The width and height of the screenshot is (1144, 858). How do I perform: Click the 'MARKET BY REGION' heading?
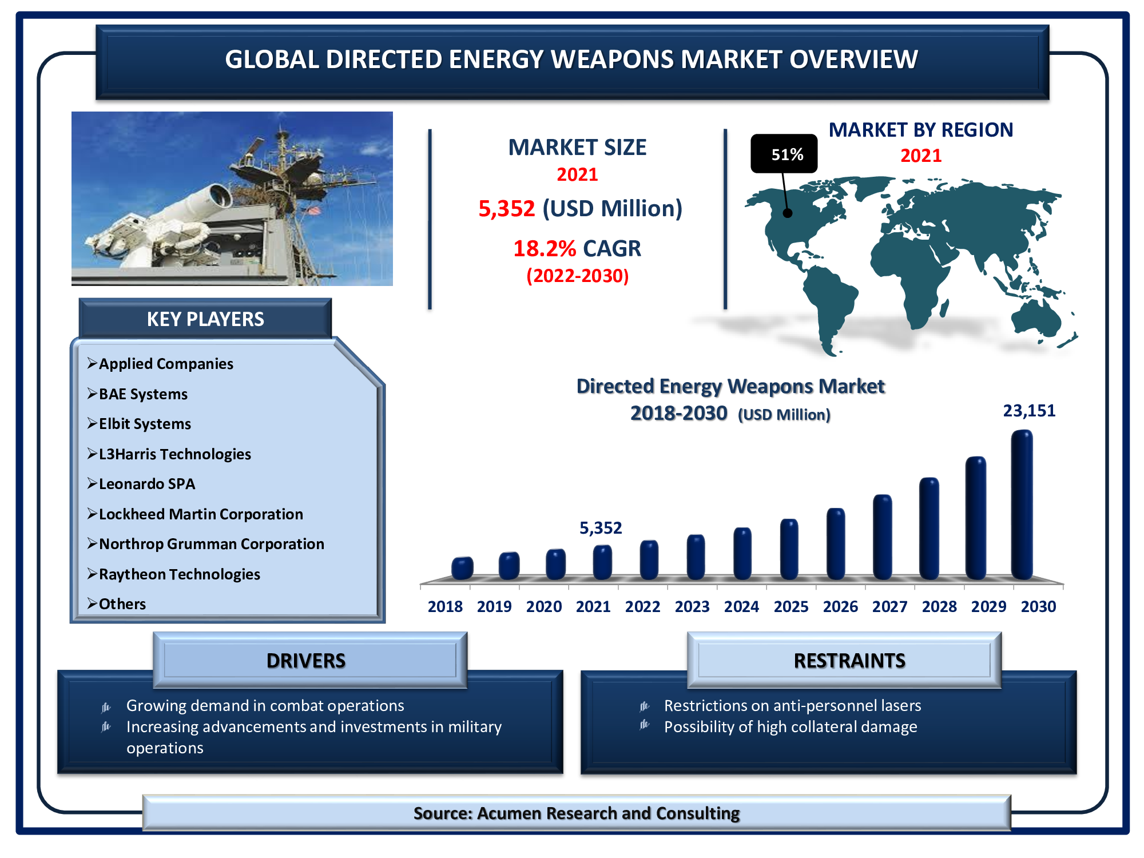click(921, 130)
